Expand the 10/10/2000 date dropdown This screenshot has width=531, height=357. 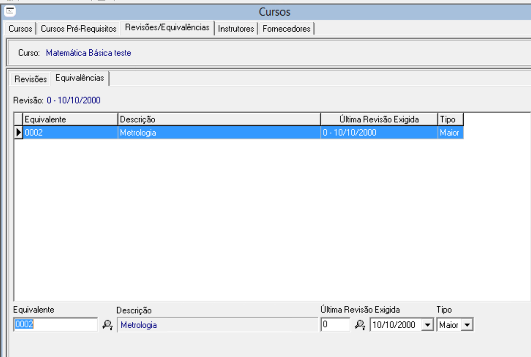428,325
